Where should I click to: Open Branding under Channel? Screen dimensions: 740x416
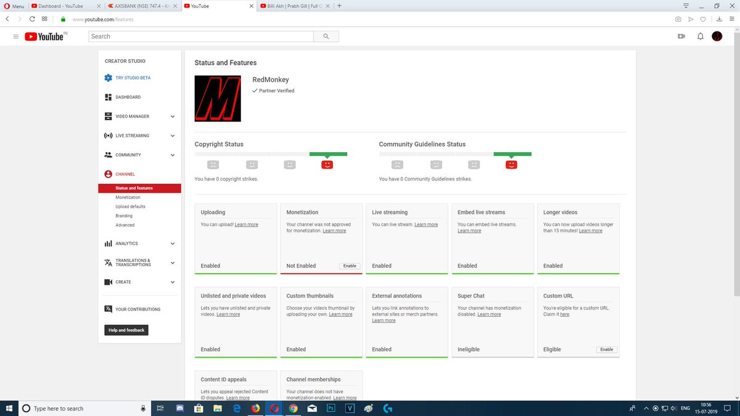pos(124,216)
